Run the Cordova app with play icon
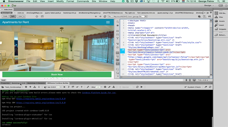The image size is (228, 127). click(142, 87)
